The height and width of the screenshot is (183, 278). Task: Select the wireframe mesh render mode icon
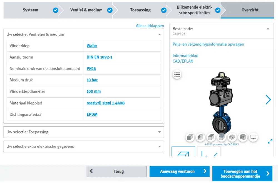tap(232, 137)
